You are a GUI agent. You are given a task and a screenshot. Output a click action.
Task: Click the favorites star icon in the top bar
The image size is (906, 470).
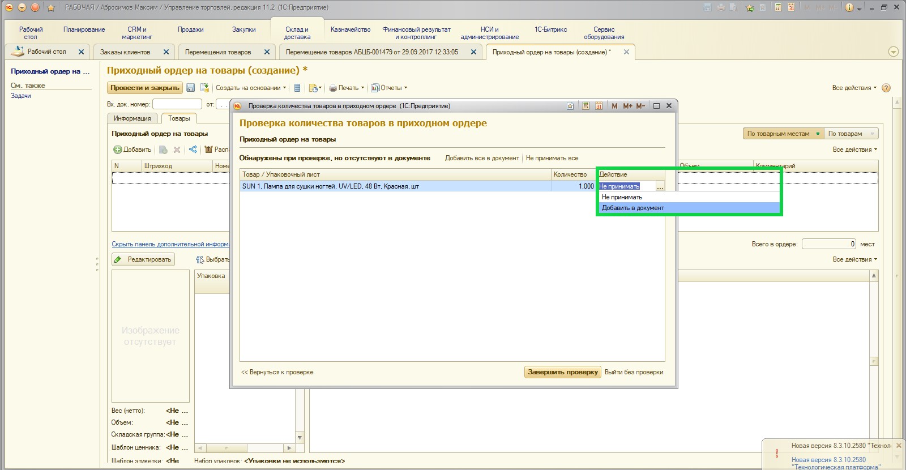click(x=50, y=7)
